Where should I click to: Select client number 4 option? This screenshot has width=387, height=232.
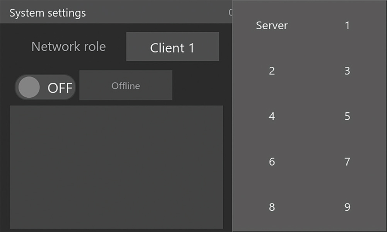pyautogui.click(x=272, y=117)
